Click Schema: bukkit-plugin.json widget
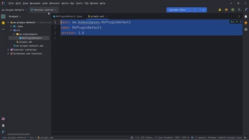The image size is (249, 140). pos(225,138)
